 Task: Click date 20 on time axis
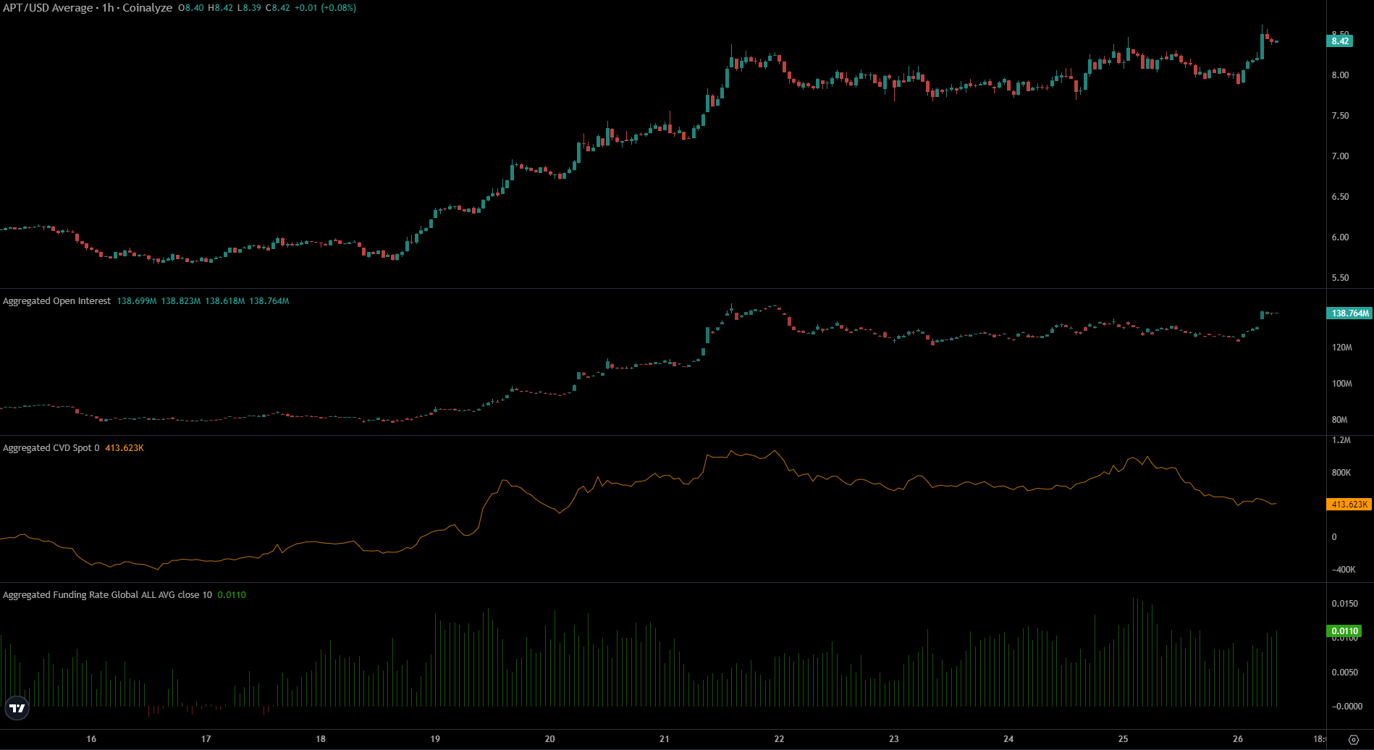tap(550, 739)
